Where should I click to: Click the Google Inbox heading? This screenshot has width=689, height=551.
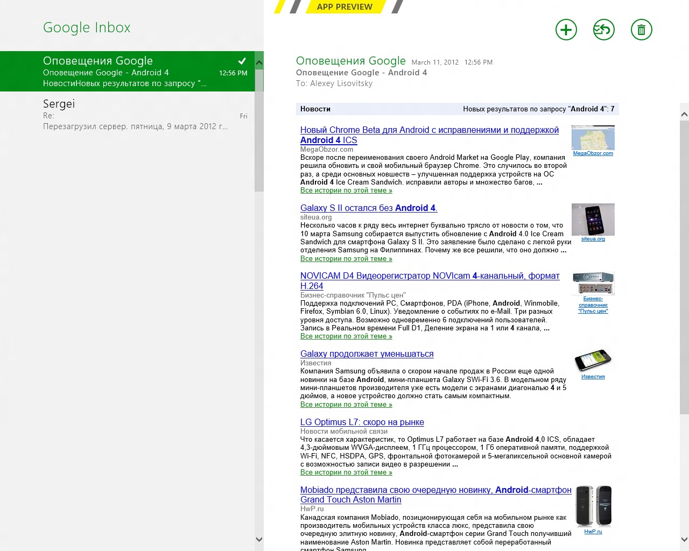click(x=87, y=27)
